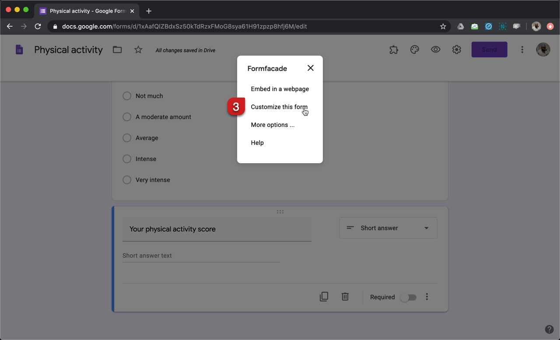The image size is (560, 340).
Task: Delete the score question with the trash icon
Action: [345, 296]
